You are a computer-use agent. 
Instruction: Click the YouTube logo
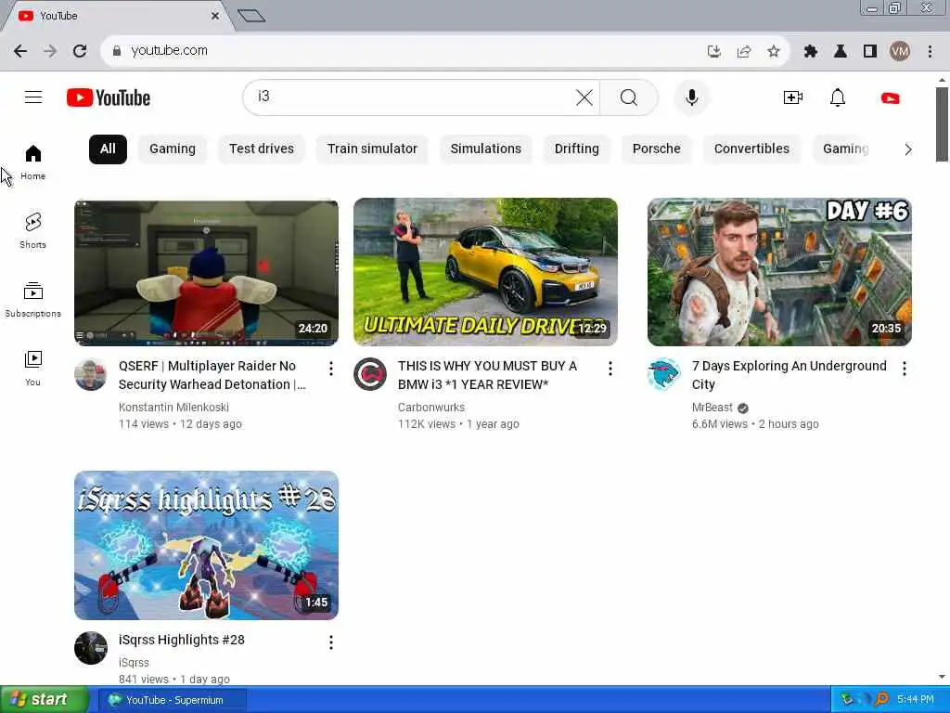pyautogui.click(x=109, y=97)
